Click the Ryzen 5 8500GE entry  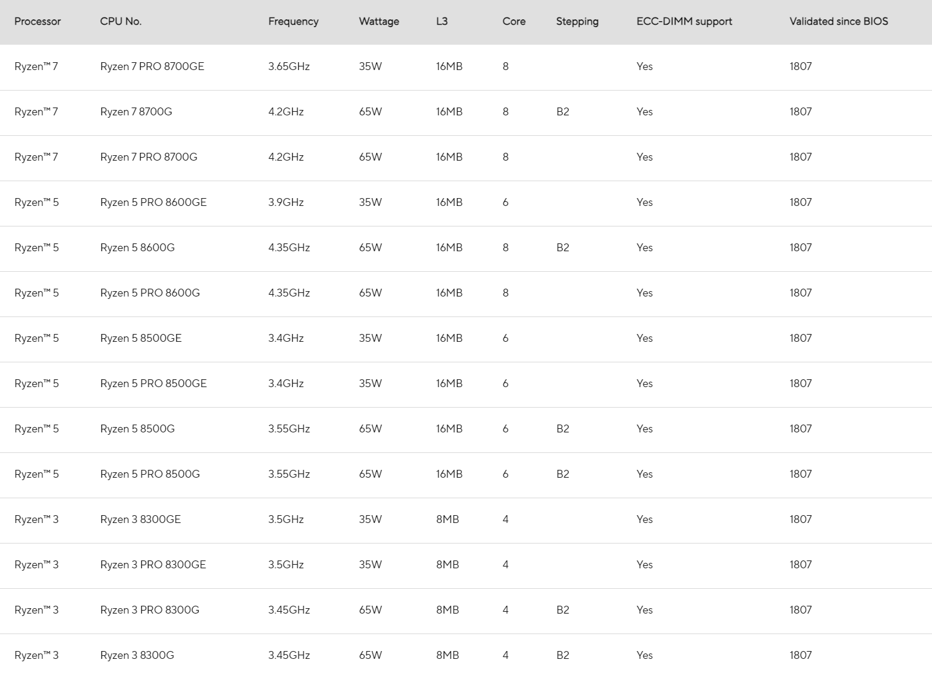pos(141,338)
